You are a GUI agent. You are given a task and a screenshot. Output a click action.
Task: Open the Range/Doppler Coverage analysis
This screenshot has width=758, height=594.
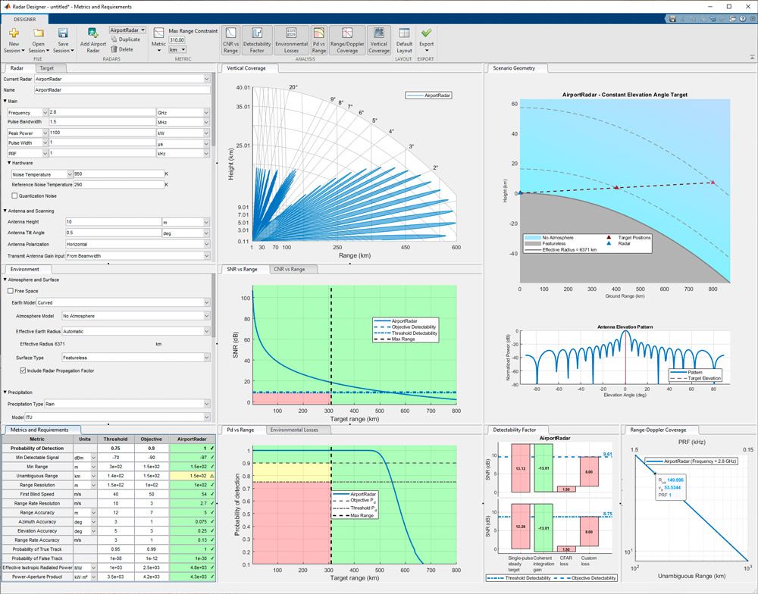coord(348,39)
